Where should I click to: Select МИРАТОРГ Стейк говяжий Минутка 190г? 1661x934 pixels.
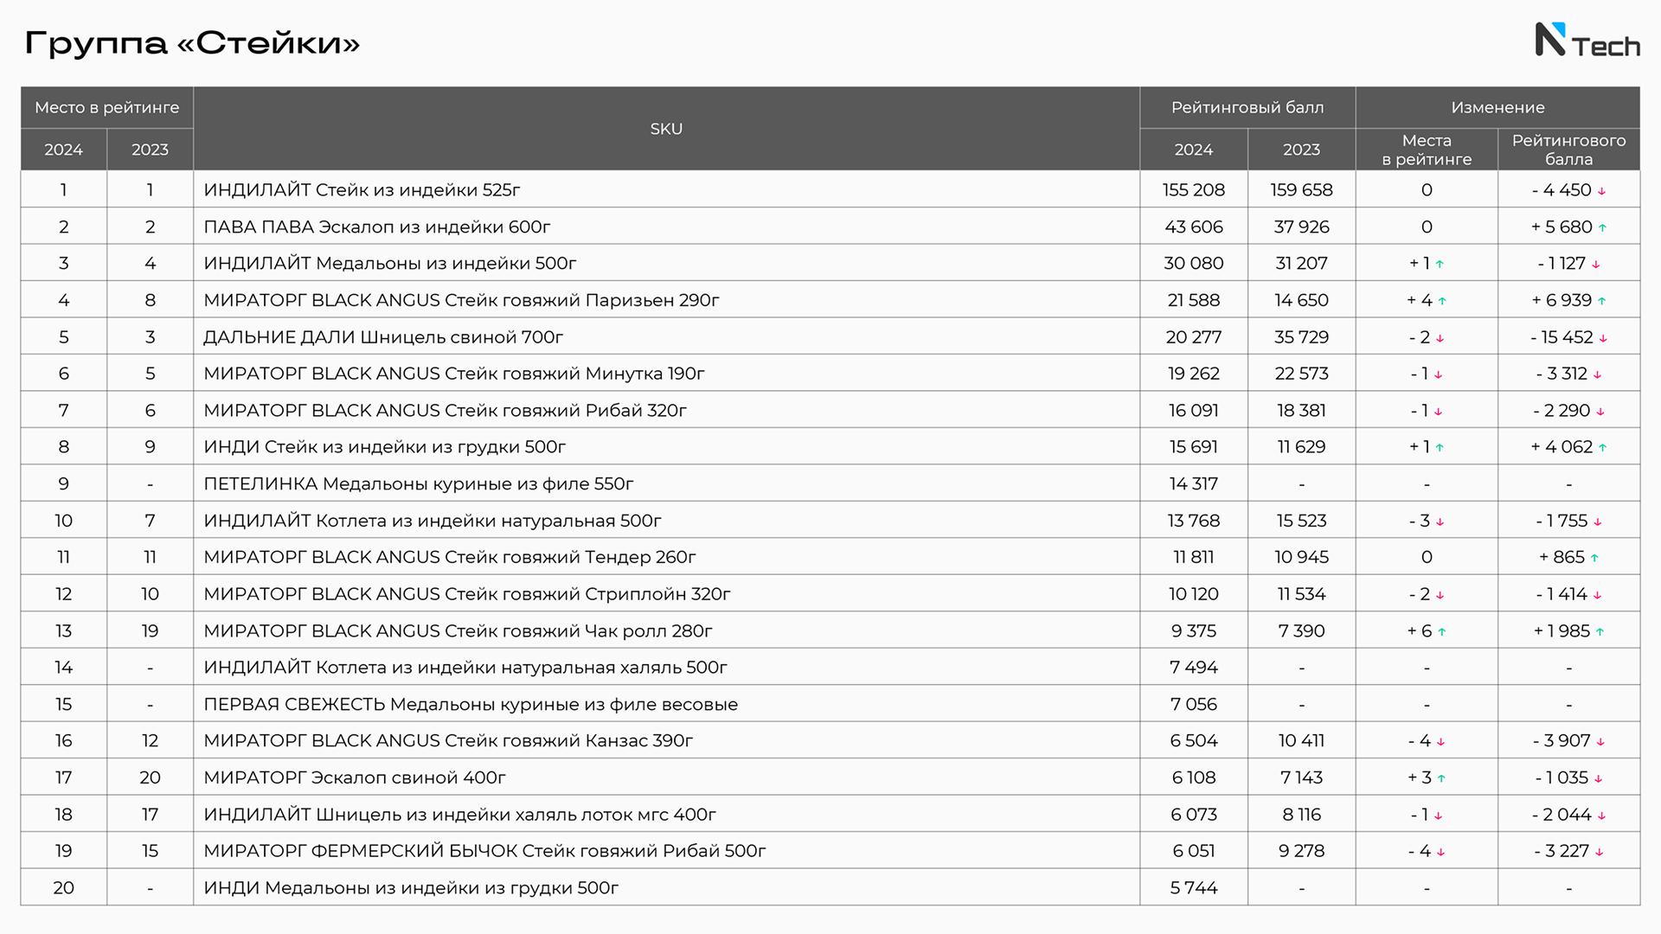454,374
